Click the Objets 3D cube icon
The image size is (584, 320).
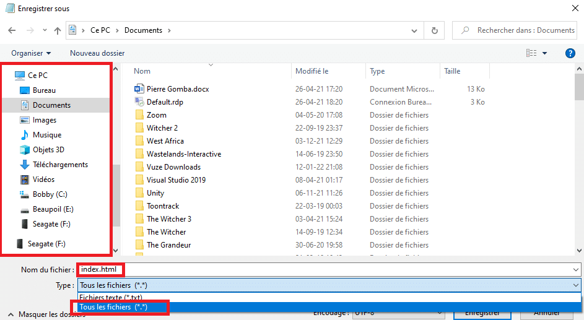[x=25, y=150]
